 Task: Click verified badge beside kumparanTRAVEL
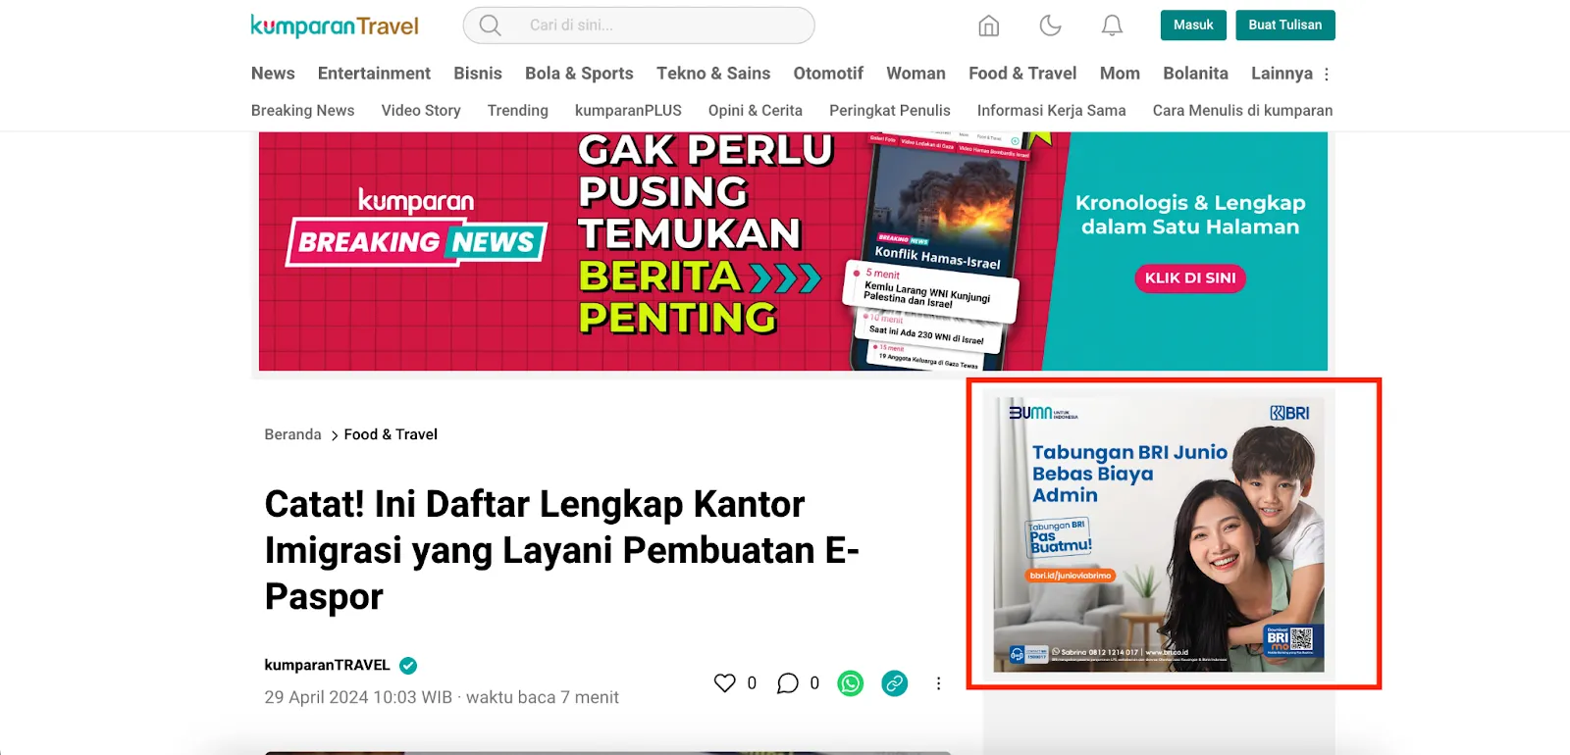[408, 666]
